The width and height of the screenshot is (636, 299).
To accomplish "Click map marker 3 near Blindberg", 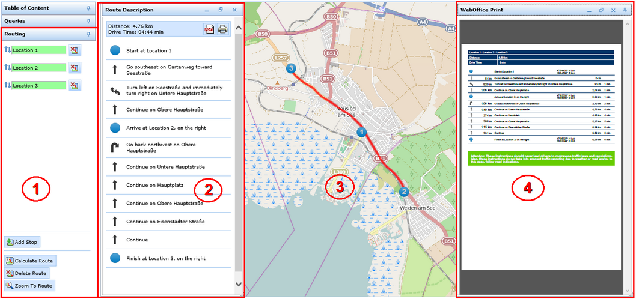I will (290, 68).
